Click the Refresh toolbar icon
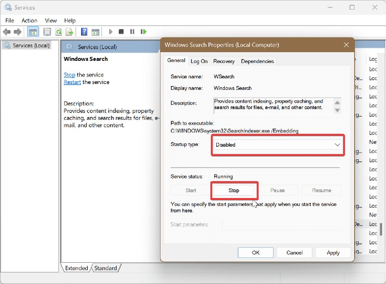This screenshot has height=284, width=386. click(58, 31)
